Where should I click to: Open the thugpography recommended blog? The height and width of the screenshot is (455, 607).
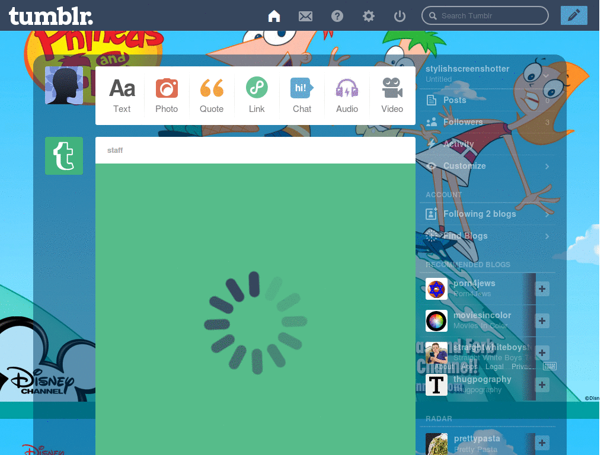point(482,379)
